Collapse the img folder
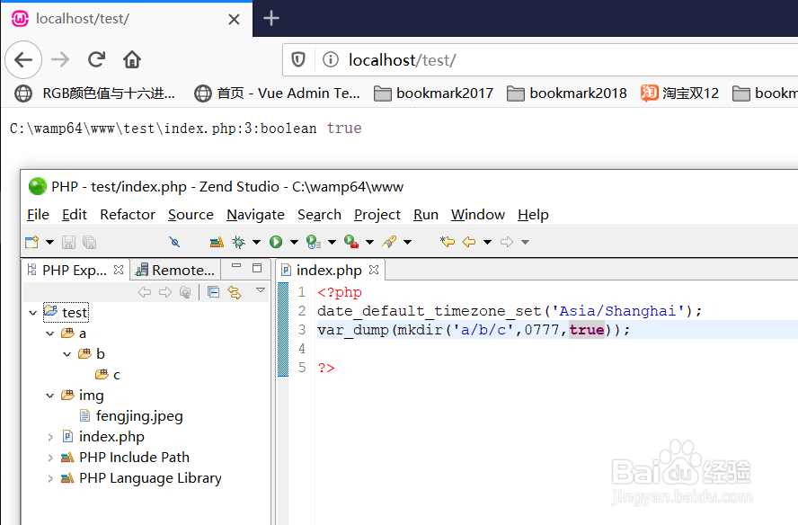The image size is (798, 525). click(x=50, y=396)
